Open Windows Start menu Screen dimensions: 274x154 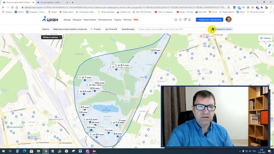3,151
